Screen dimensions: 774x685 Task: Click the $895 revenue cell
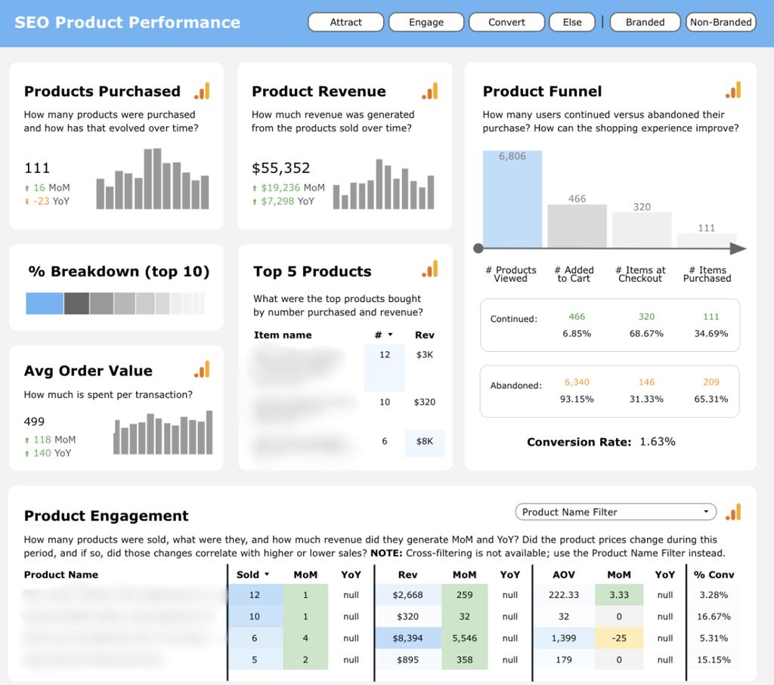point(407,660)
